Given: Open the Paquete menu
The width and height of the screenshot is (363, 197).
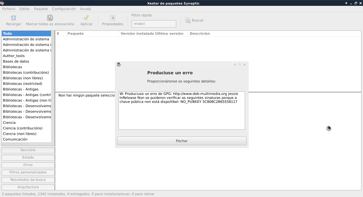Looking at the screenshot, I should 41,9.
